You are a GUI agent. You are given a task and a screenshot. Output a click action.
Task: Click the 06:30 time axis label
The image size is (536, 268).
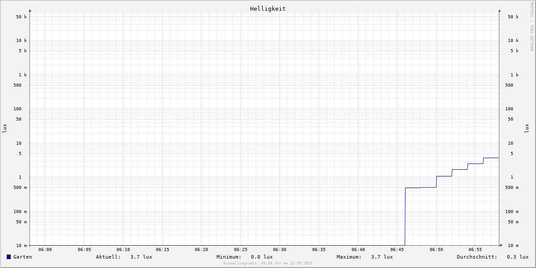pos(280,250)
